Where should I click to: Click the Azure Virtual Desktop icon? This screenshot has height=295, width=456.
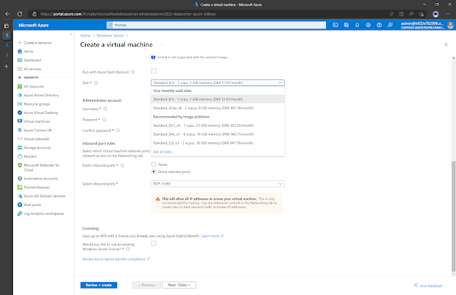tap(20, 113)
